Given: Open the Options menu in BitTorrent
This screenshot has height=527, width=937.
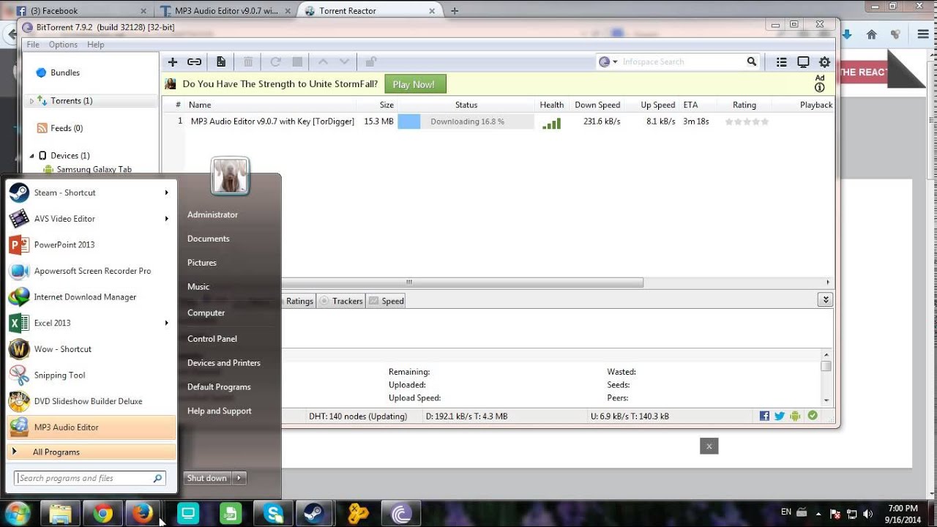Looking at the screenshot, I should 63,45.
